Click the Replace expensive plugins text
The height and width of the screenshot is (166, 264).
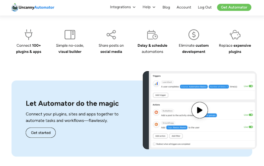(235, 49)
